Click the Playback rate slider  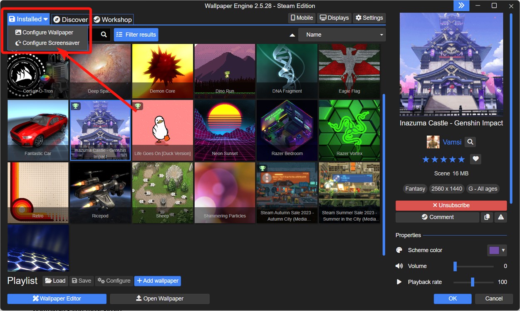[x=473, y=282]
